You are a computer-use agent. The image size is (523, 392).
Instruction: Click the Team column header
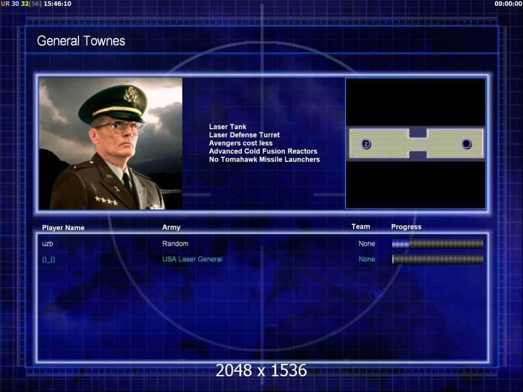click(x=361, y=227)
